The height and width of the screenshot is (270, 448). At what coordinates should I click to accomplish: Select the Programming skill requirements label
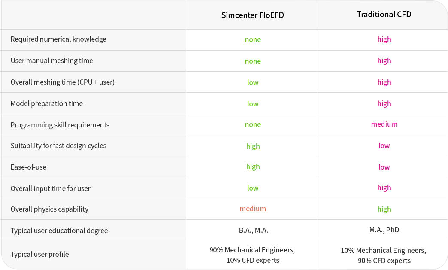point(60,125)
